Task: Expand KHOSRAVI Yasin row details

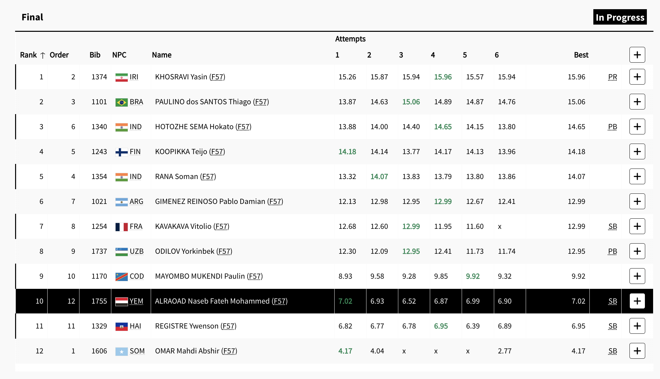Action: click(x=637, y=77)
